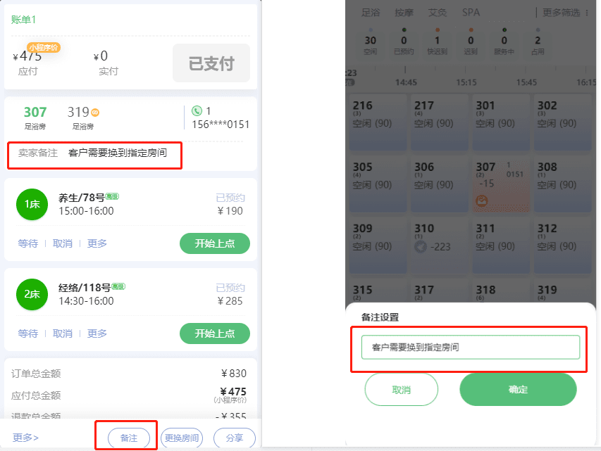Select the 空闲 status filter showing 30

pyautogui.click(x=371, y=42)
